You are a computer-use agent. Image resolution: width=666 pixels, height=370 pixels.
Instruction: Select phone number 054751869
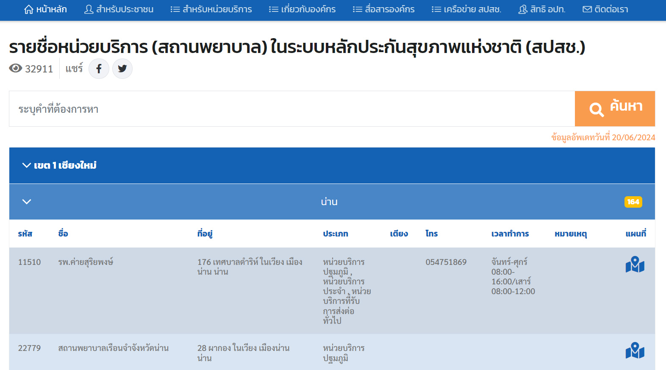(x=446, y=262)
